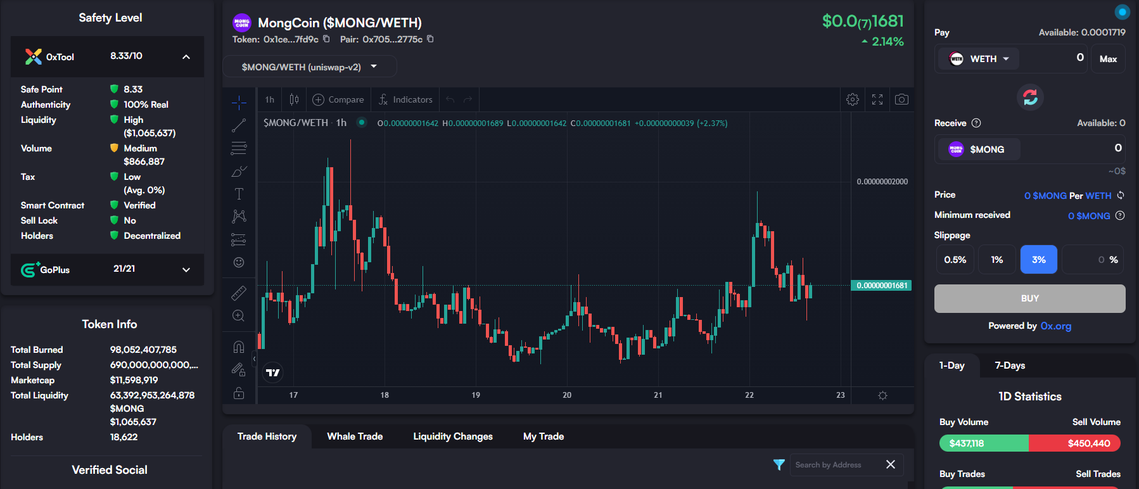Copy the pair address
Image resolution: width=1139 pixels, height=489 pixels.
[430, 39]
